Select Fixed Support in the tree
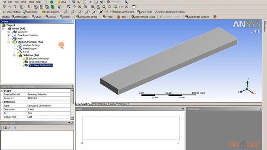The width and height of the screenshot is (267, 150). click(x=30, y=48)
